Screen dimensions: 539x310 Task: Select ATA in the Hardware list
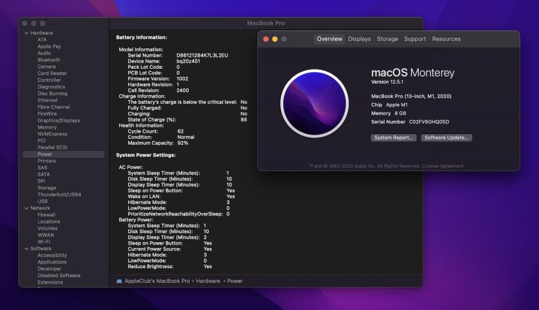(x=42, y=40)
